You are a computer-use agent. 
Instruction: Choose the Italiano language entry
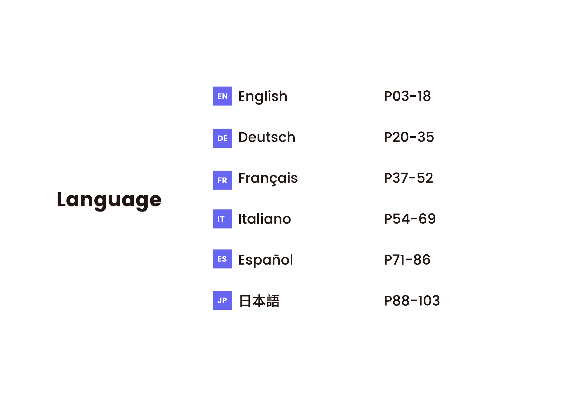(x=265, y=219)
